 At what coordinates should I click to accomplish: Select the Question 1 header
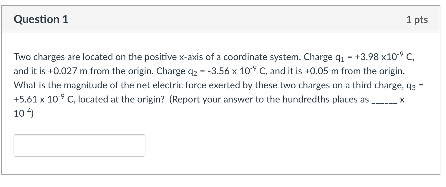pyautogui.click(x=41, y=19)
